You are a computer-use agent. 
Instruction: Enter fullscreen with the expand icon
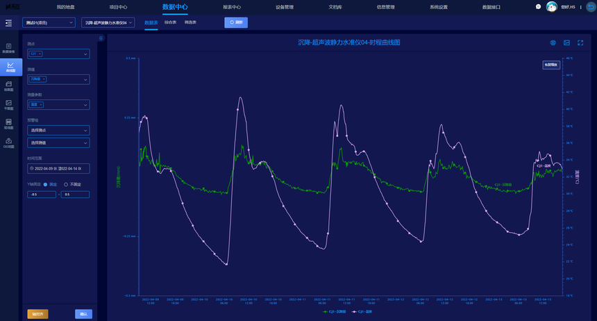[580, 42]
